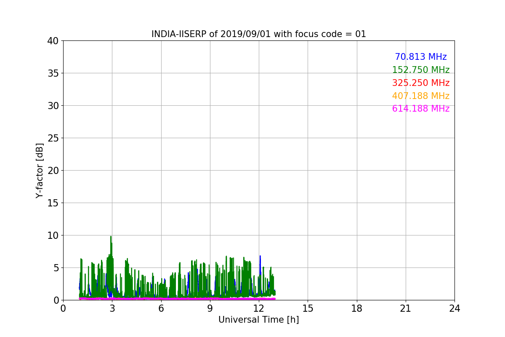
Task: Select the 70.813 MHz legend label
Action: pyautogui.click(x=421, y=57)
